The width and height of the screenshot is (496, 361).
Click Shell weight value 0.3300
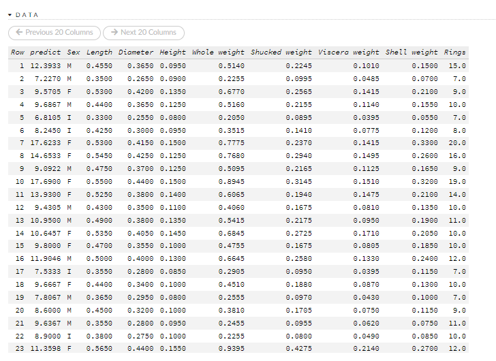[x=425, y=143]
